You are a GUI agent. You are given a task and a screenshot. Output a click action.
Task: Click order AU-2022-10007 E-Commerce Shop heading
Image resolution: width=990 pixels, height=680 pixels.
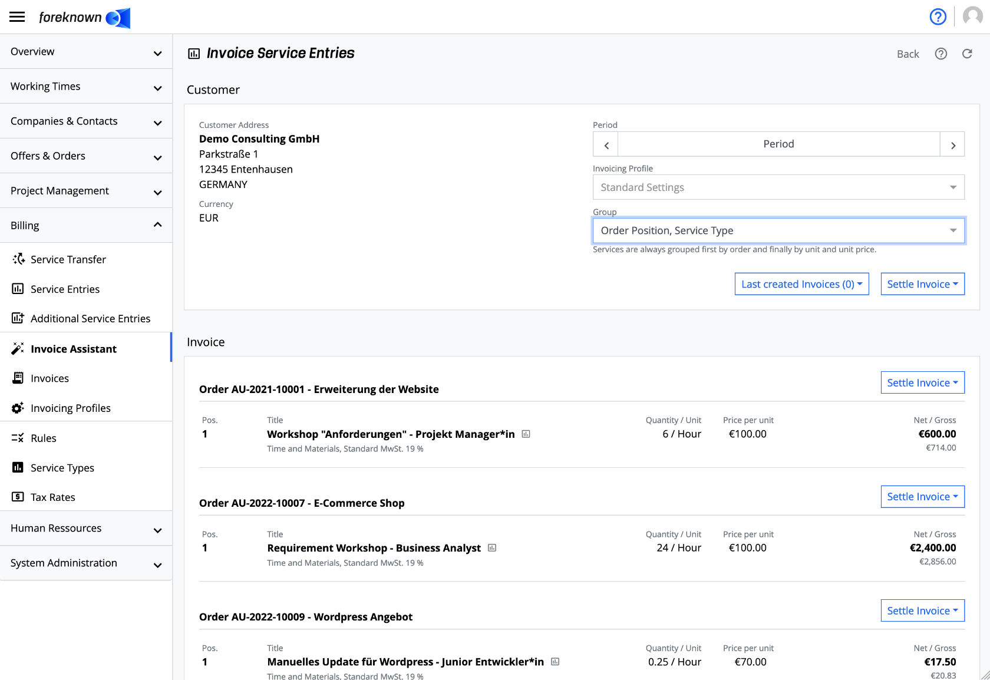point(302,503)
